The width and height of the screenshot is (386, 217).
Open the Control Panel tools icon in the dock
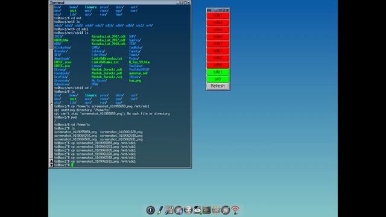click(x=169, y=210)
